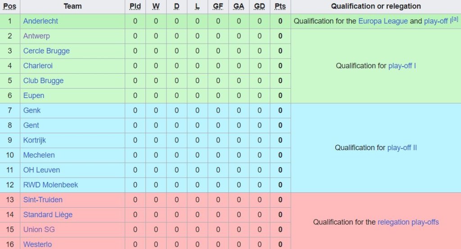
Task: Open the Anderlecht team link
Action: [x=41, y=21]
